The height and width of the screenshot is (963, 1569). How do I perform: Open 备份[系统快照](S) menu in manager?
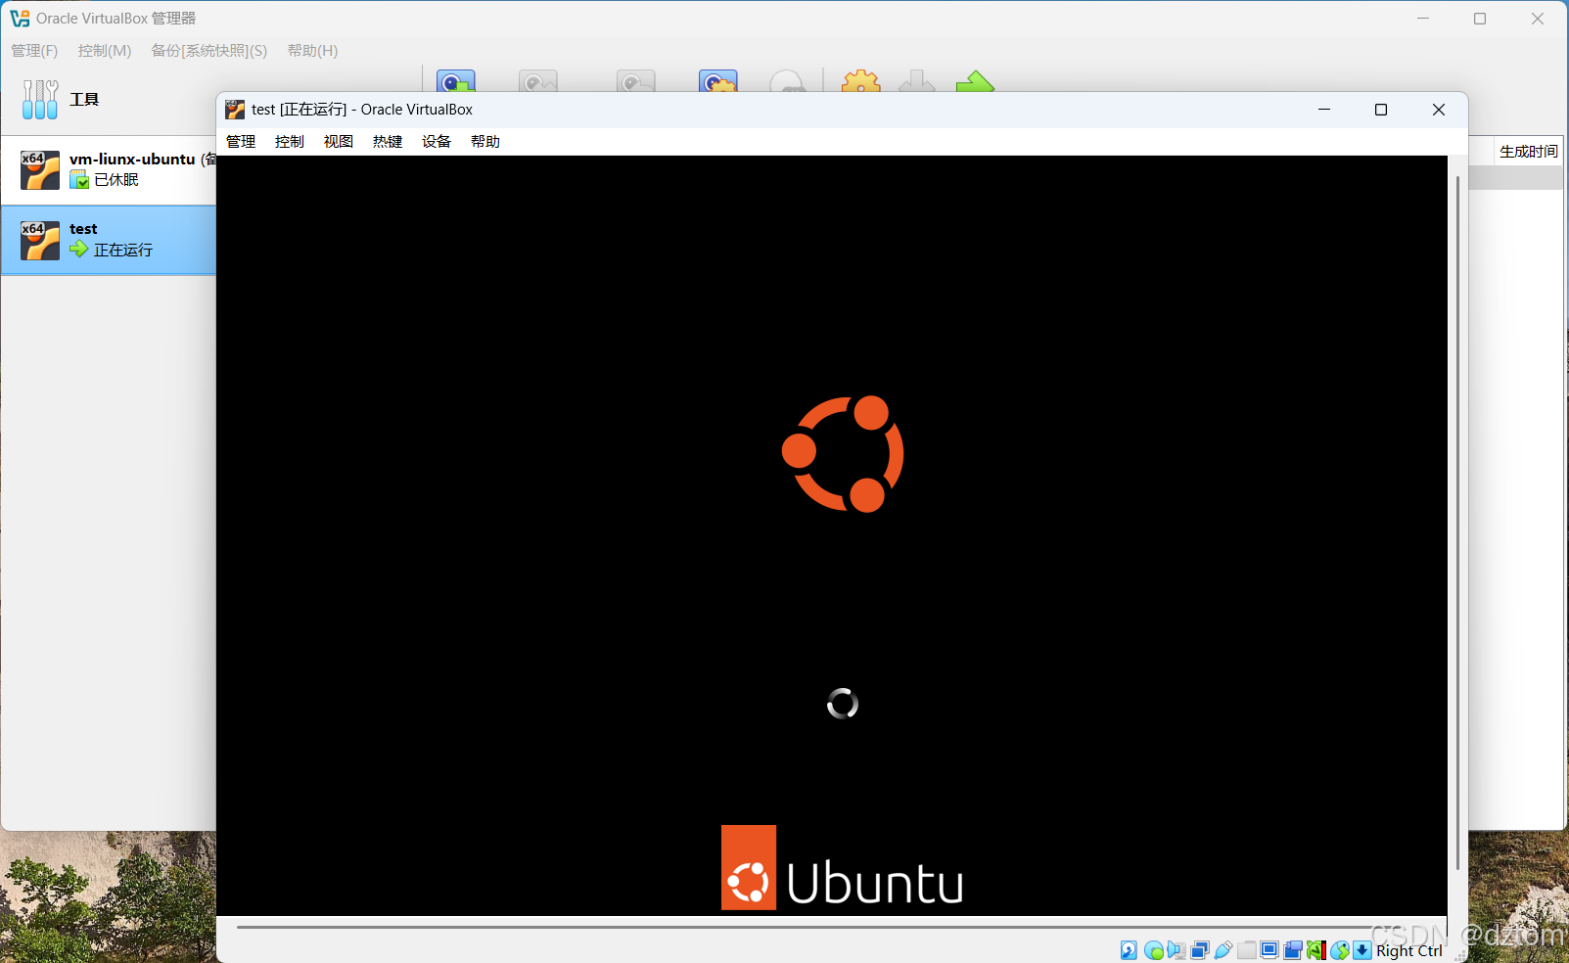[x=209, y=50]
